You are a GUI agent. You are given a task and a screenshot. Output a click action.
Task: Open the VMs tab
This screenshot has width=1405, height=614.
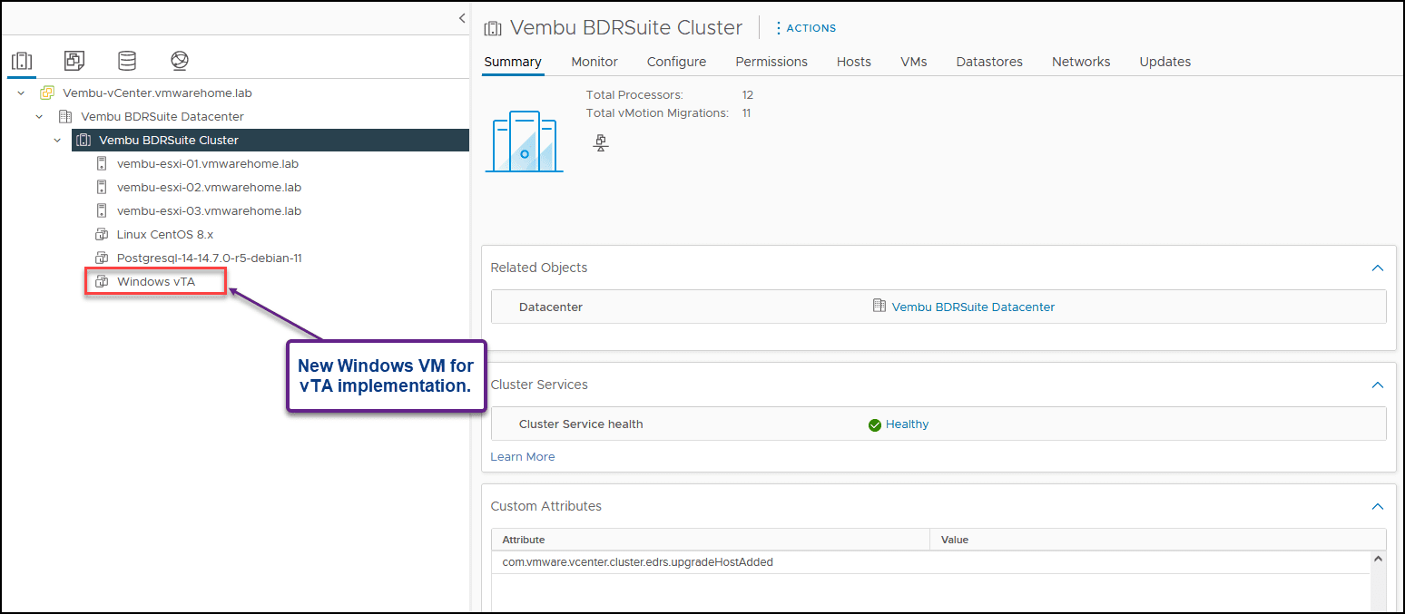[x=914, y=62]
